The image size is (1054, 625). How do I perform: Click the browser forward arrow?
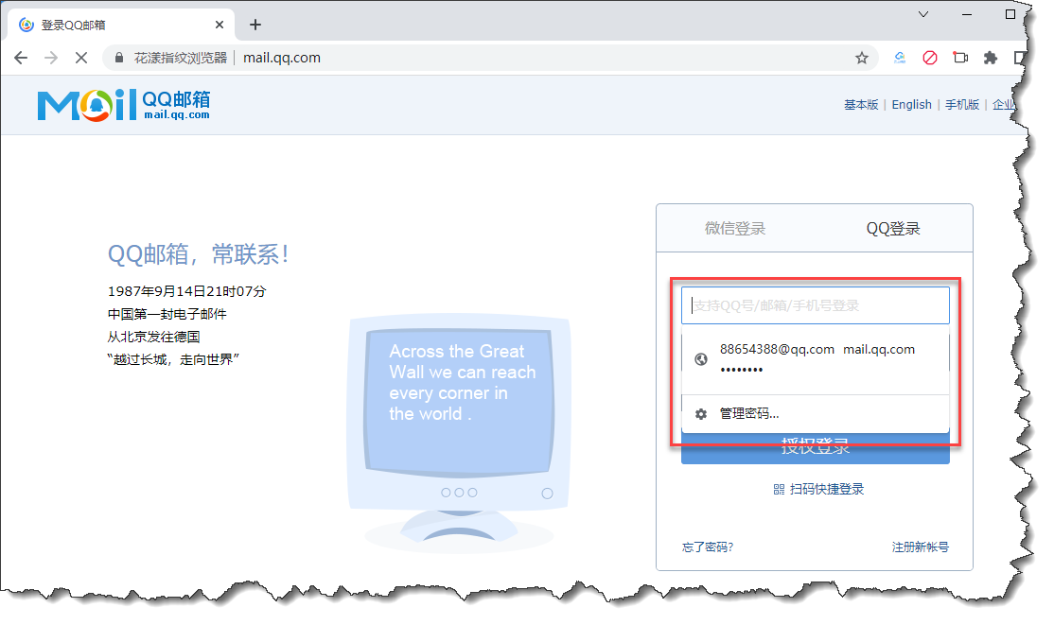[51, 58]
